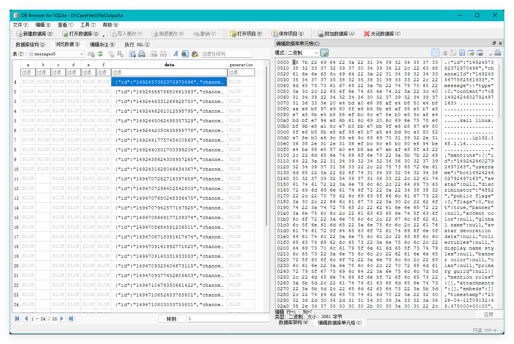Click the 应用 apply button
This screenshot has height=344, width=514.
(x=488, y=314)
